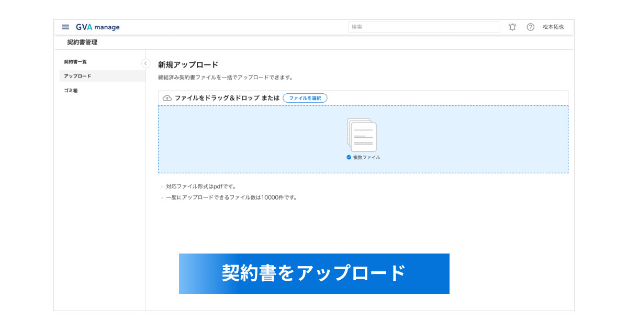
Task: Click the 契約書管理 page heading
Action: coord(82,42)
